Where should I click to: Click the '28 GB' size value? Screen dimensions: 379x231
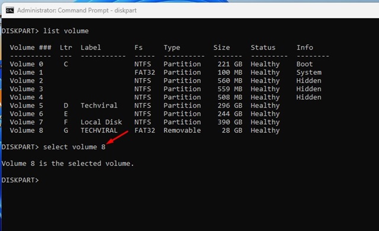click(x=232, y=130)
